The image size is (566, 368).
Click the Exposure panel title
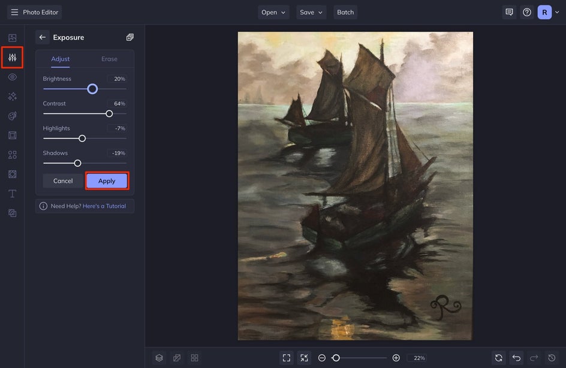click(x=68, y=37)
